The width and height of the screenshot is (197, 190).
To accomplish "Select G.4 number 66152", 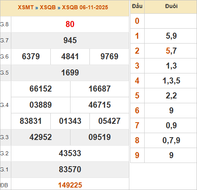I will (41, 89).
